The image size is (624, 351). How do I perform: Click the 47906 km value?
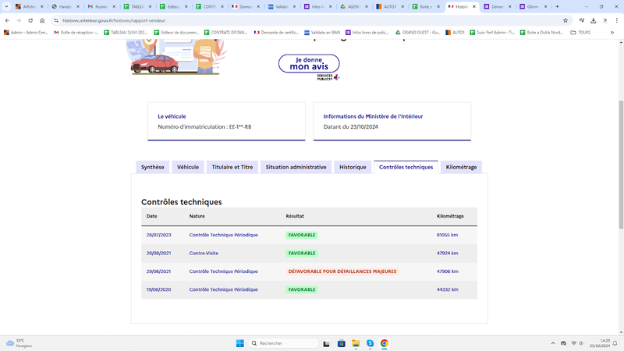coord(448,271)
